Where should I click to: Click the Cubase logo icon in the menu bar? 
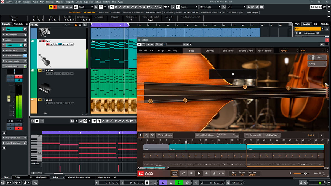tap(3, 2)
